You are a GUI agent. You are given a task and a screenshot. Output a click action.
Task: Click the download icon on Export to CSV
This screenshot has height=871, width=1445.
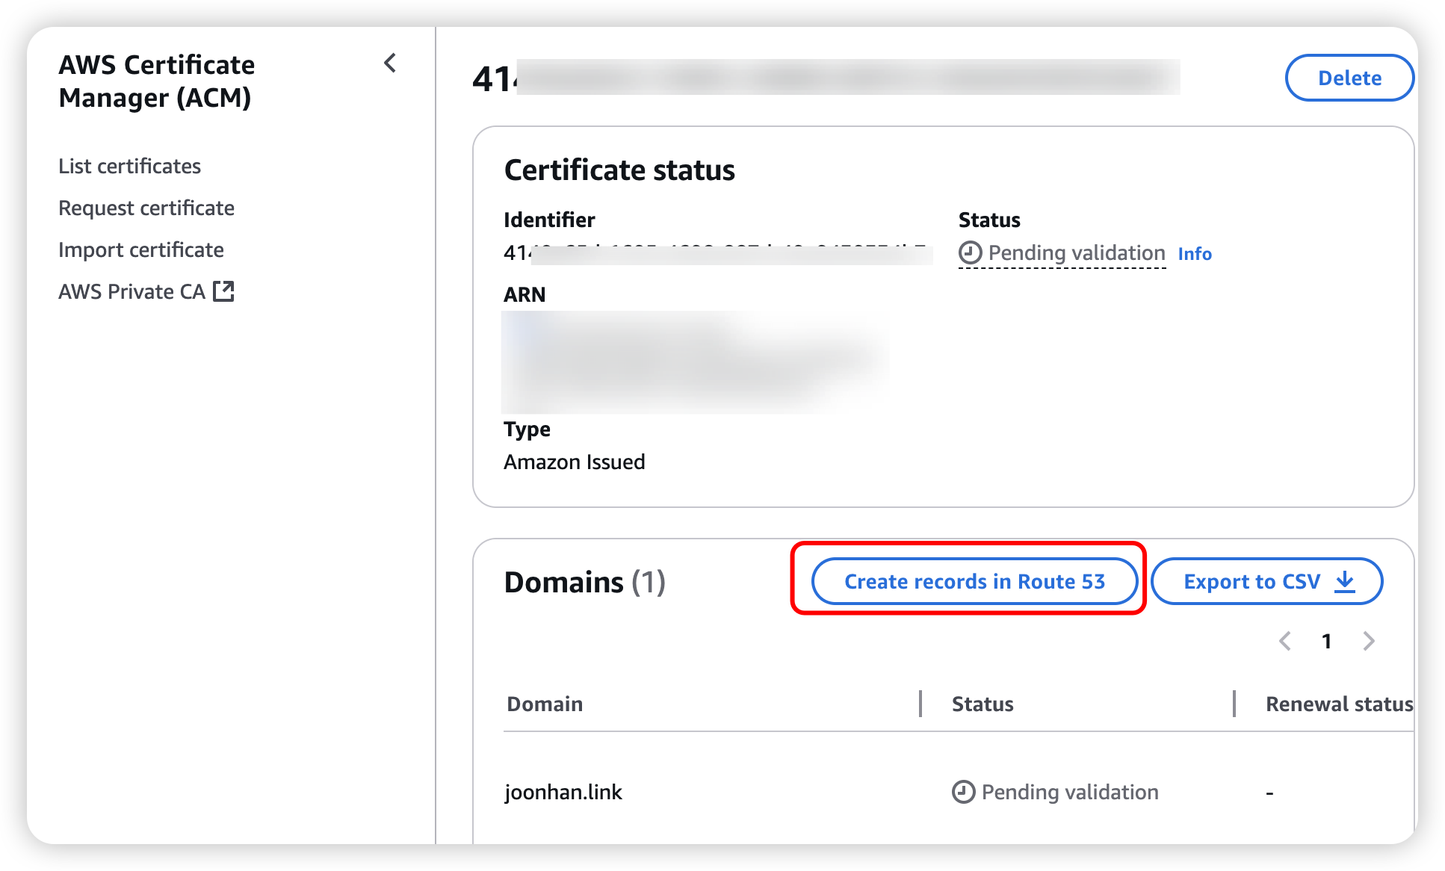(x=1345, y=581)
